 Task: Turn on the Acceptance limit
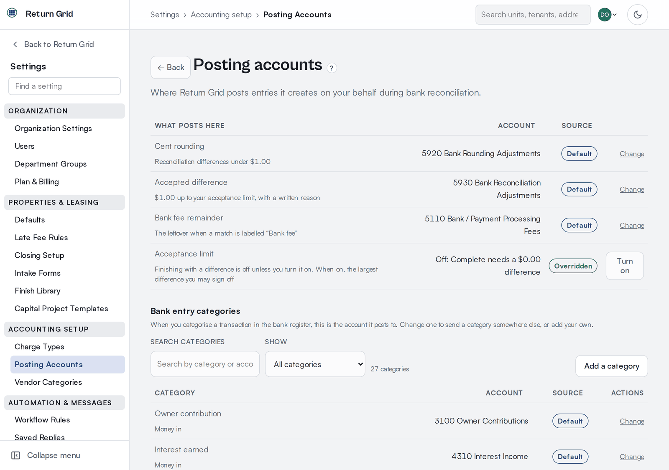[625, 266]
